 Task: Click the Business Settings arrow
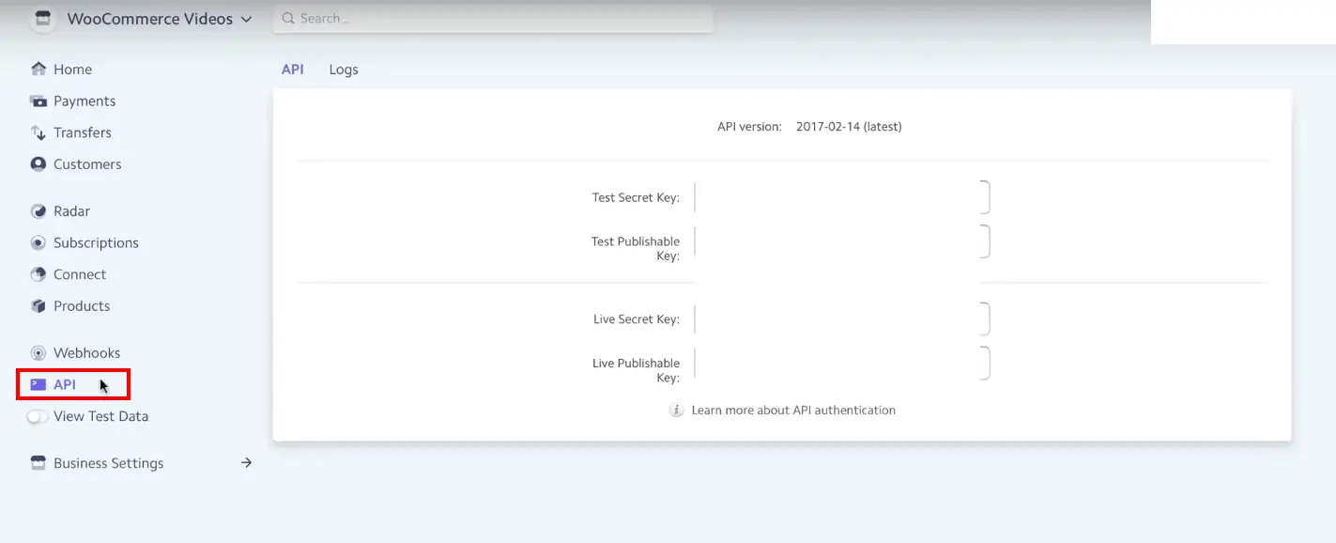click(246, 462)
